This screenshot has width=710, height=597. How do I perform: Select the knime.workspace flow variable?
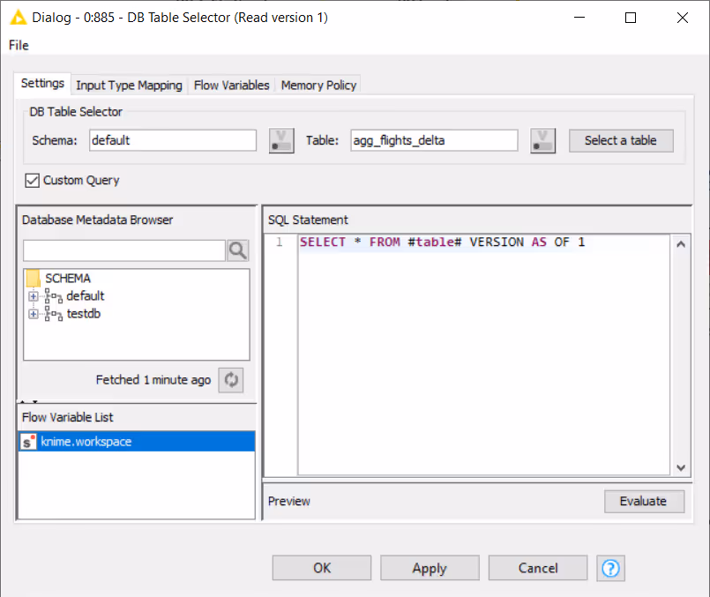click(x=88, y=441)
